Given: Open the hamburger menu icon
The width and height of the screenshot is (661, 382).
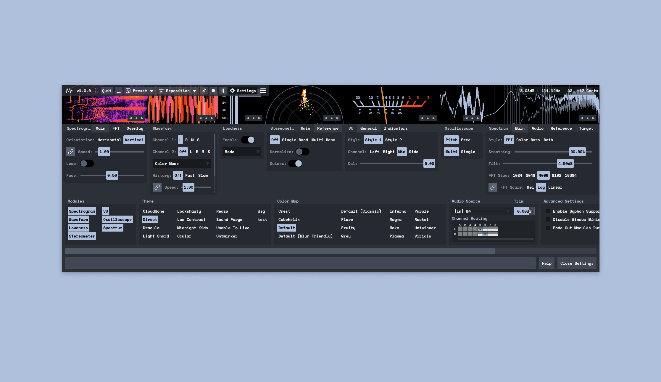Looking at the screenshot, I should point(263,91).
